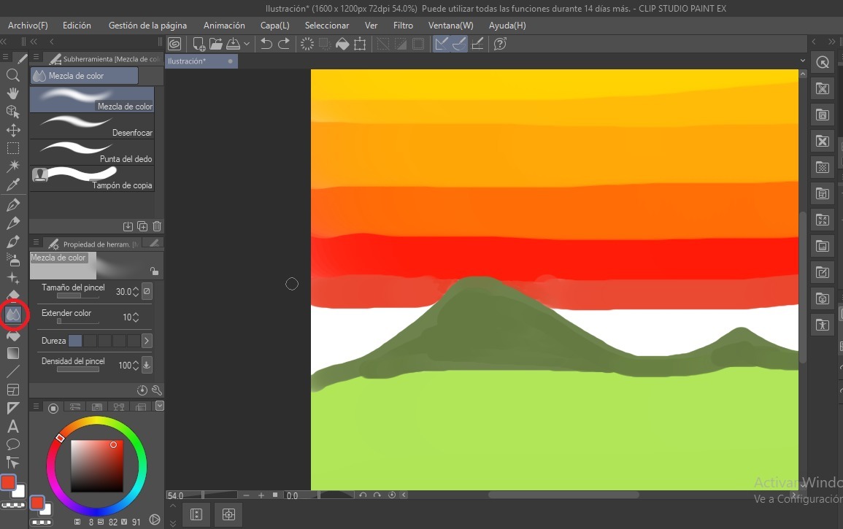Open the Filtro menu
This screenshot has width=843, height=529.
point(403,26)
